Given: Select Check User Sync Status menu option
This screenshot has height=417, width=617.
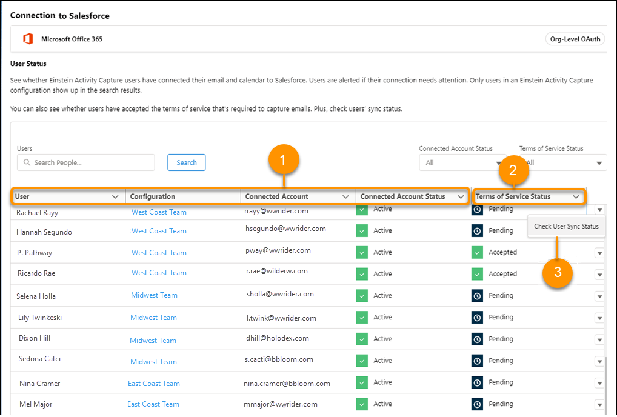Looking at the screenshot, I should [566, 226].
